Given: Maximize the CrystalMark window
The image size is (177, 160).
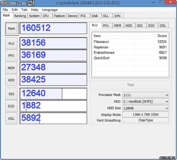Looking at the screenshot, I should (x=161, y=2).
